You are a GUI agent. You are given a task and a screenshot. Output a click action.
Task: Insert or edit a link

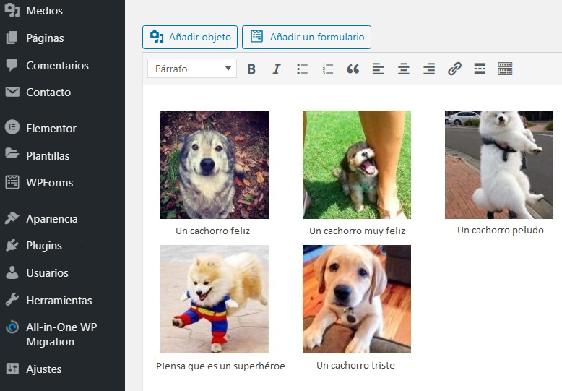pyautogui.click(x=454, y=69)
